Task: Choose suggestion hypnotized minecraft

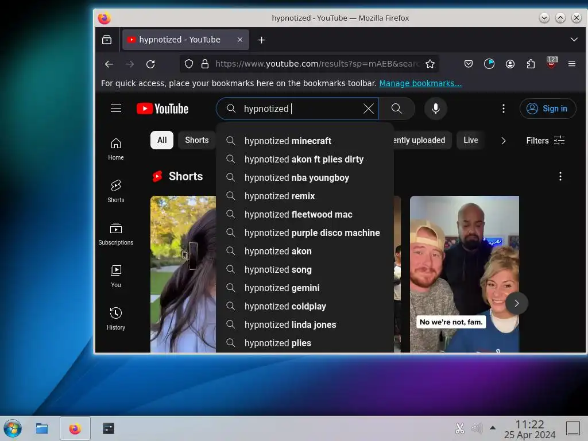Action: pyautogui.click(x=305, y=141)
